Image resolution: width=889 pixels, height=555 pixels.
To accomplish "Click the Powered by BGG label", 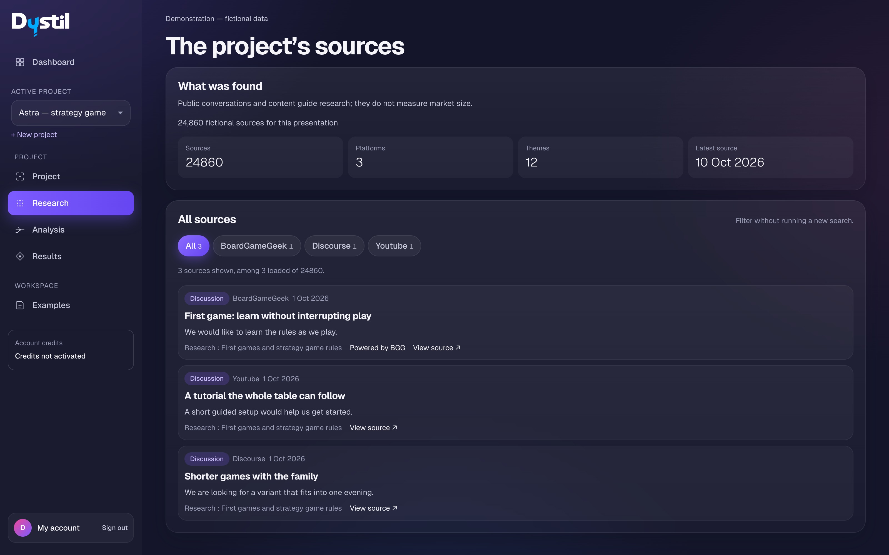I will [377, 348].
